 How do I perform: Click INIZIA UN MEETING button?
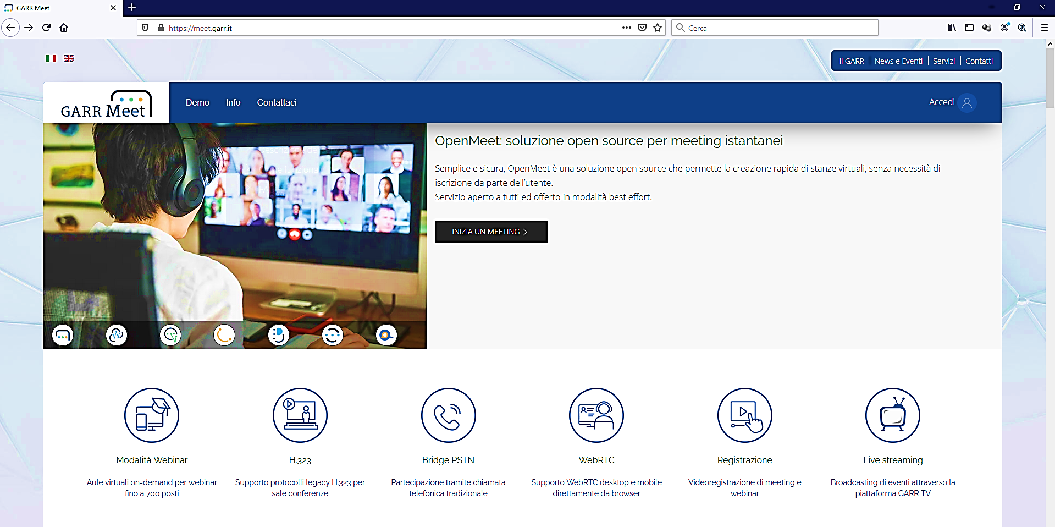(x=491, y=232)
